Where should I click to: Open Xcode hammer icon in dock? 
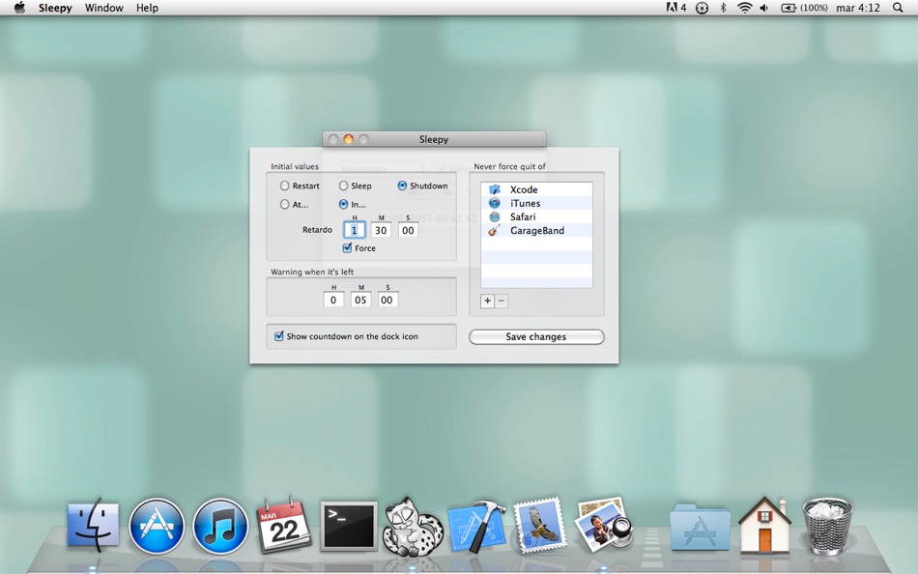476,526
